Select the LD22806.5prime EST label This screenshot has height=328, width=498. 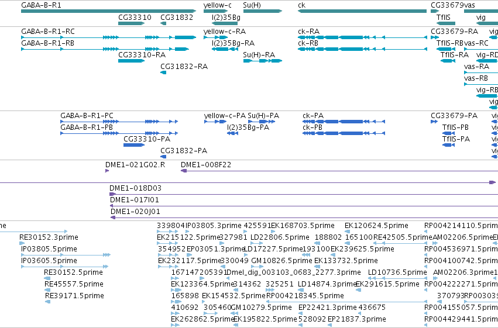tap(280, 237)
